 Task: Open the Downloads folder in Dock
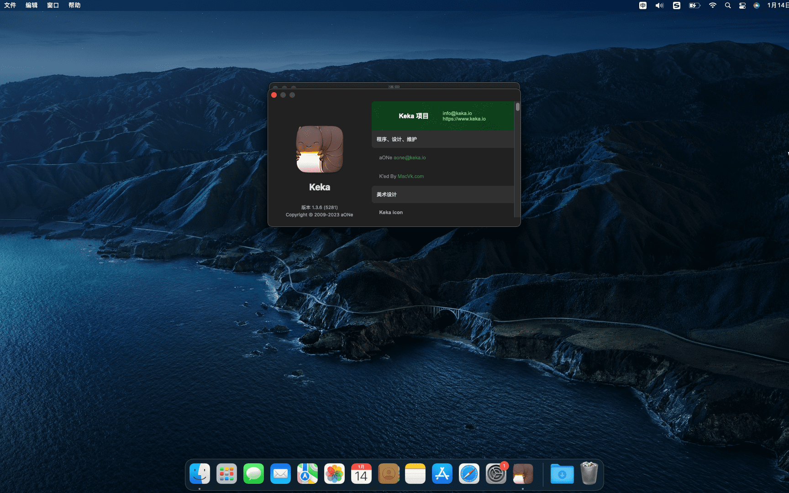(562, 474)
